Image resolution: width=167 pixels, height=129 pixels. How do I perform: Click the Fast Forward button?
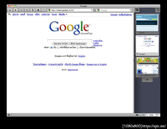(x=27, y=10)
